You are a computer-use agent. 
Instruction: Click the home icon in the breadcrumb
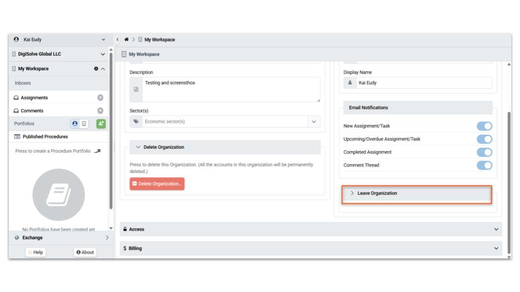point(126,39)
